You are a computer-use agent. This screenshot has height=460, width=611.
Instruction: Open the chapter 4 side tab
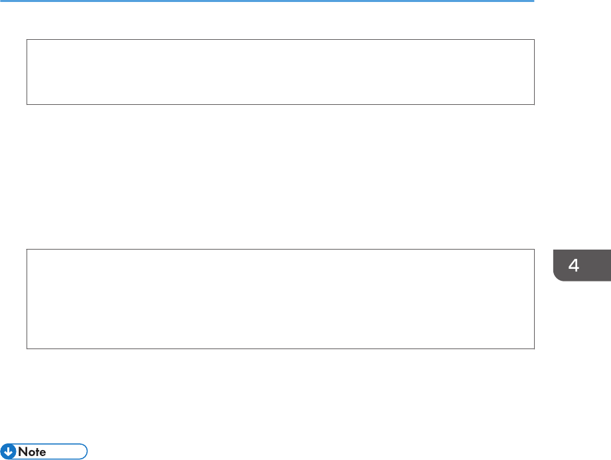coord(582,265)
